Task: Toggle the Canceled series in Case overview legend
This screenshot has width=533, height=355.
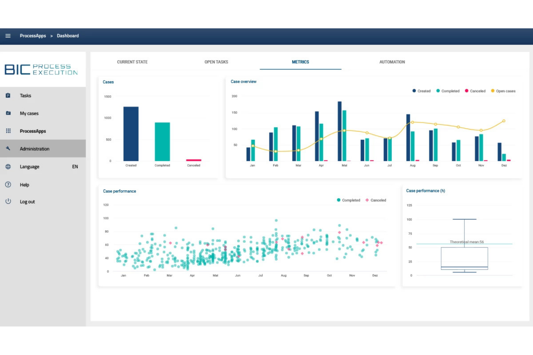Action: (475, 91)
